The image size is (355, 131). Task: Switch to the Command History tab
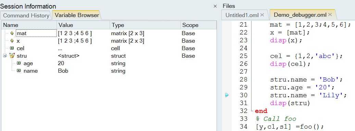26,16
